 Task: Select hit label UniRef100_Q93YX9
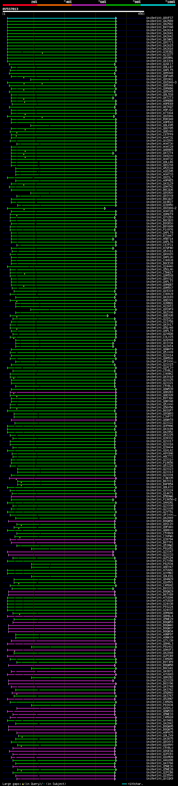coord(160,196)
